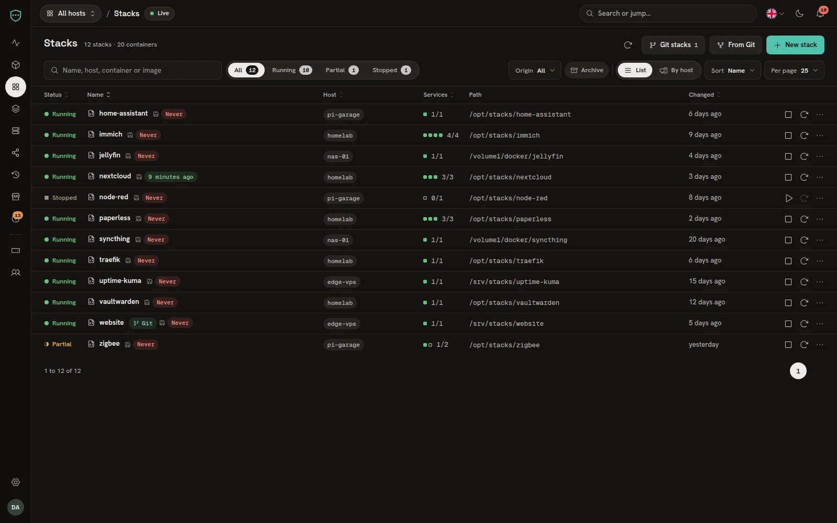The width and height of the screenshot is (837, 523).
Task: Open more actions for zigbee
Action: click(820, 345)
